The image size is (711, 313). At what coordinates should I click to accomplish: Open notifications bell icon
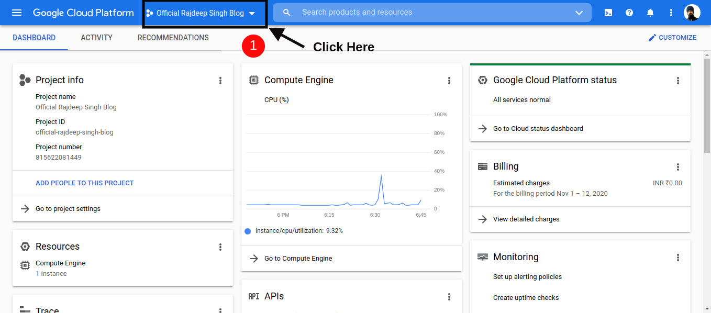(650, 13)
